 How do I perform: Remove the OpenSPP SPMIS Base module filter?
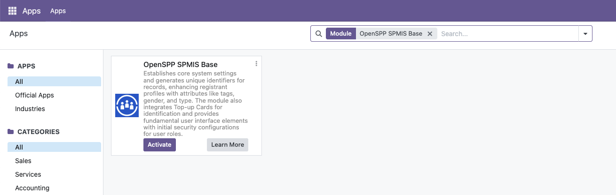(x=430, y=34)
